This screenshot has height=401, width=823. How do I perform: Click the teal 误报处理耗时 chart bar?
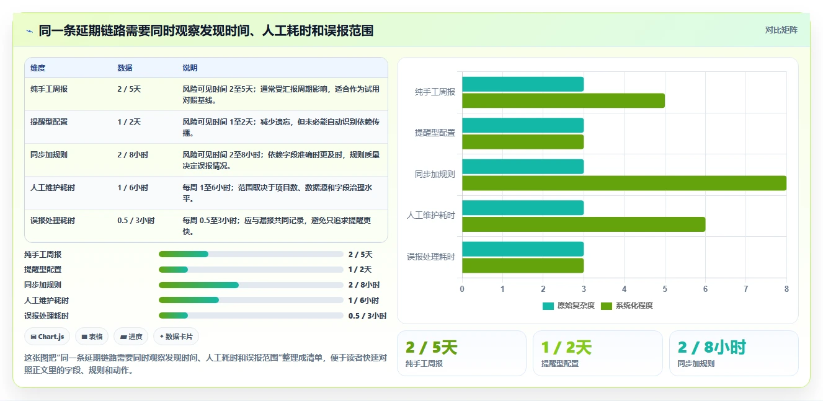[523, 249]
